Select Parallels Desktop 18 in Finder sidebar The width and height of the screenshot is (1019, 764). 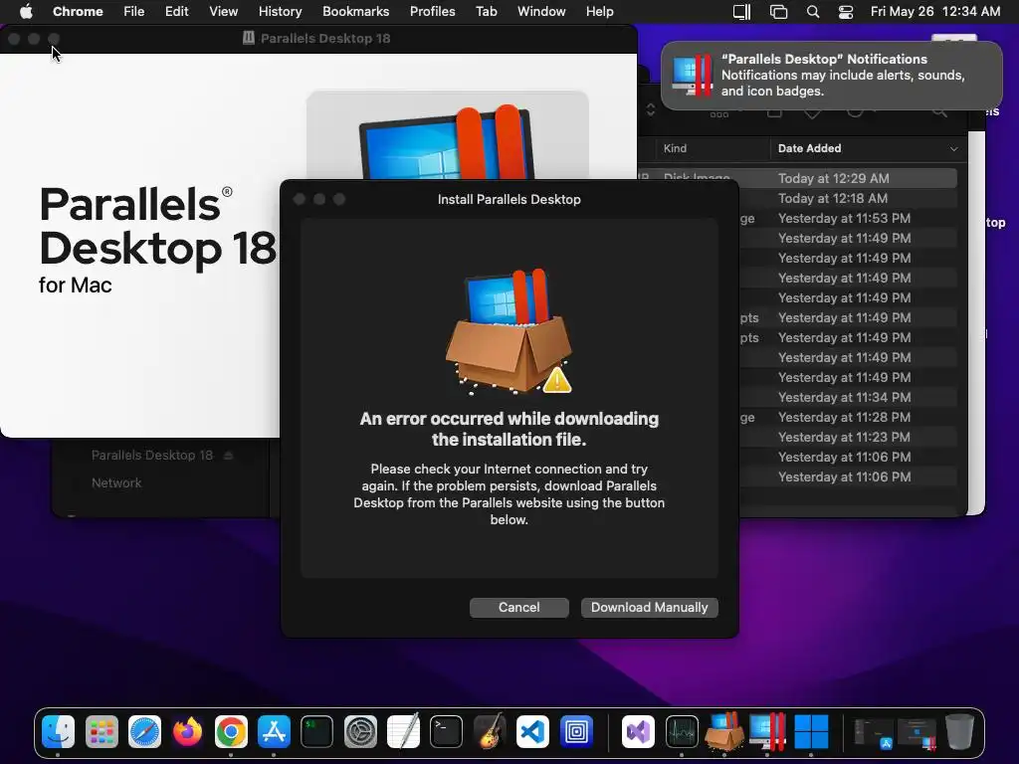coord(152,456)
